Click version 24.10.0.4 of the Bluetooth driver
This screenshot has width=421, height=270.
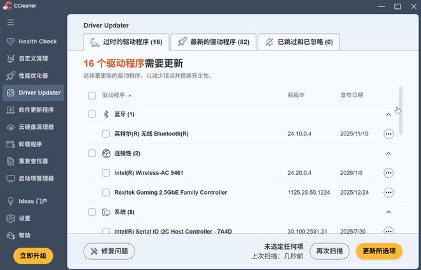[299, 134]
